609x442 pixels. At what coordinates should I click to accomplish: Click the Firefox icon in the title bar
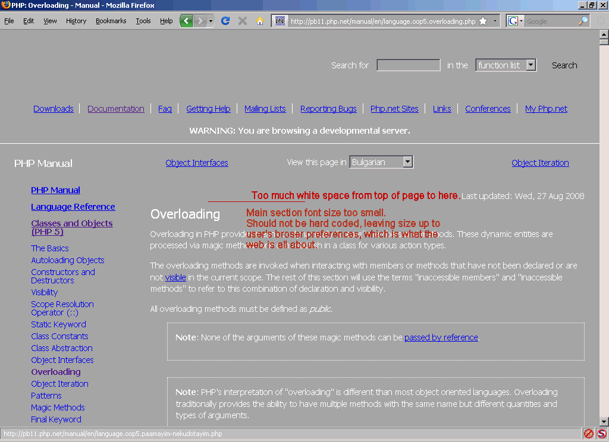click(5, 5)
